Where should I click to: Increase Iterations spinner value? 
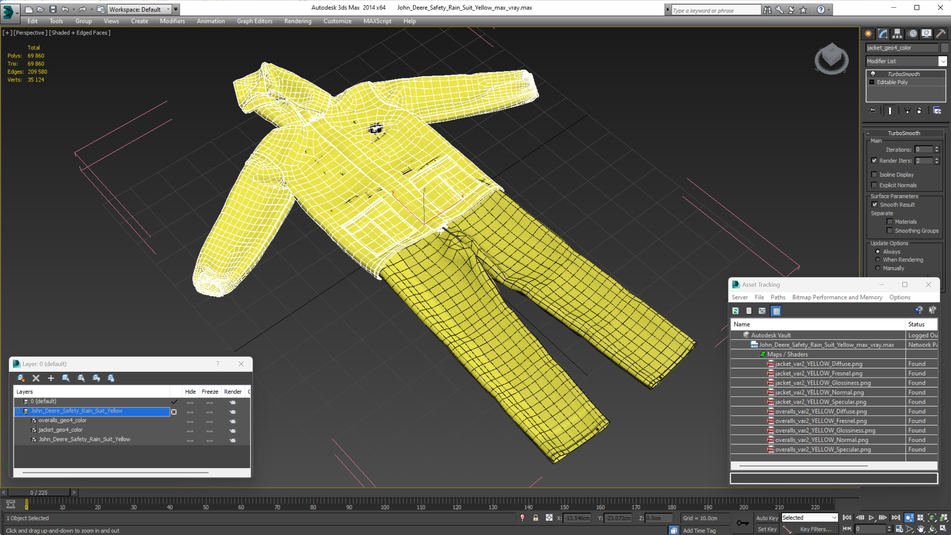pos(937,148)
